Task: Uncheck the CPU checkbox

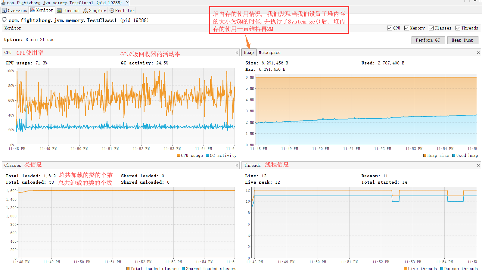Action: click(x=390, y=28)
